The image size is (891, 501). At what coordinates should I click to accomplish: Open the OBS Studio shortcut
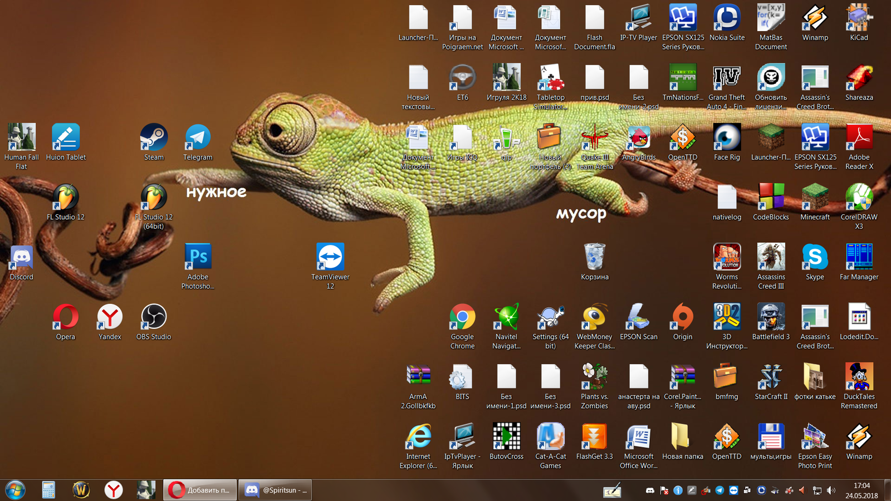click(x=154, y=322)
